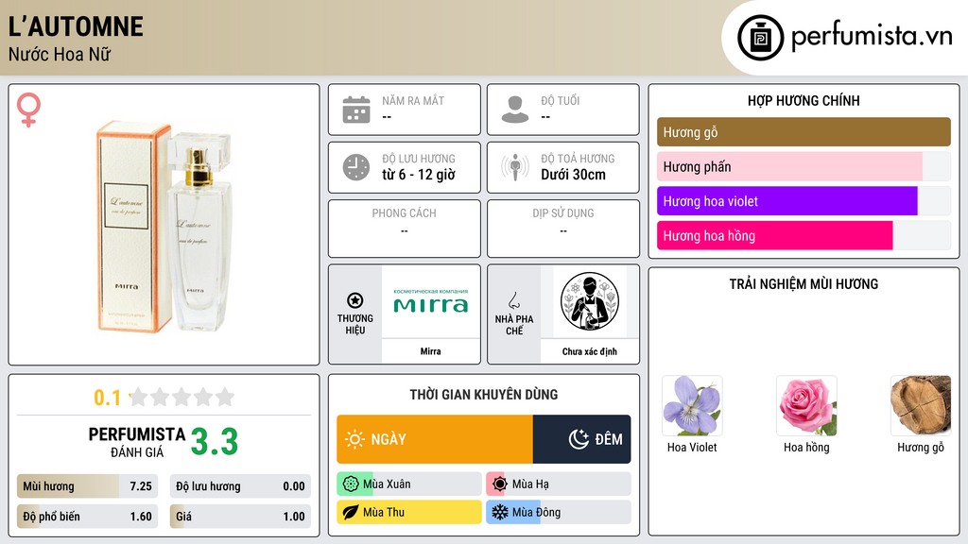Open the Mirra brand logo
968x544 pixels.
tap(431, 301)
